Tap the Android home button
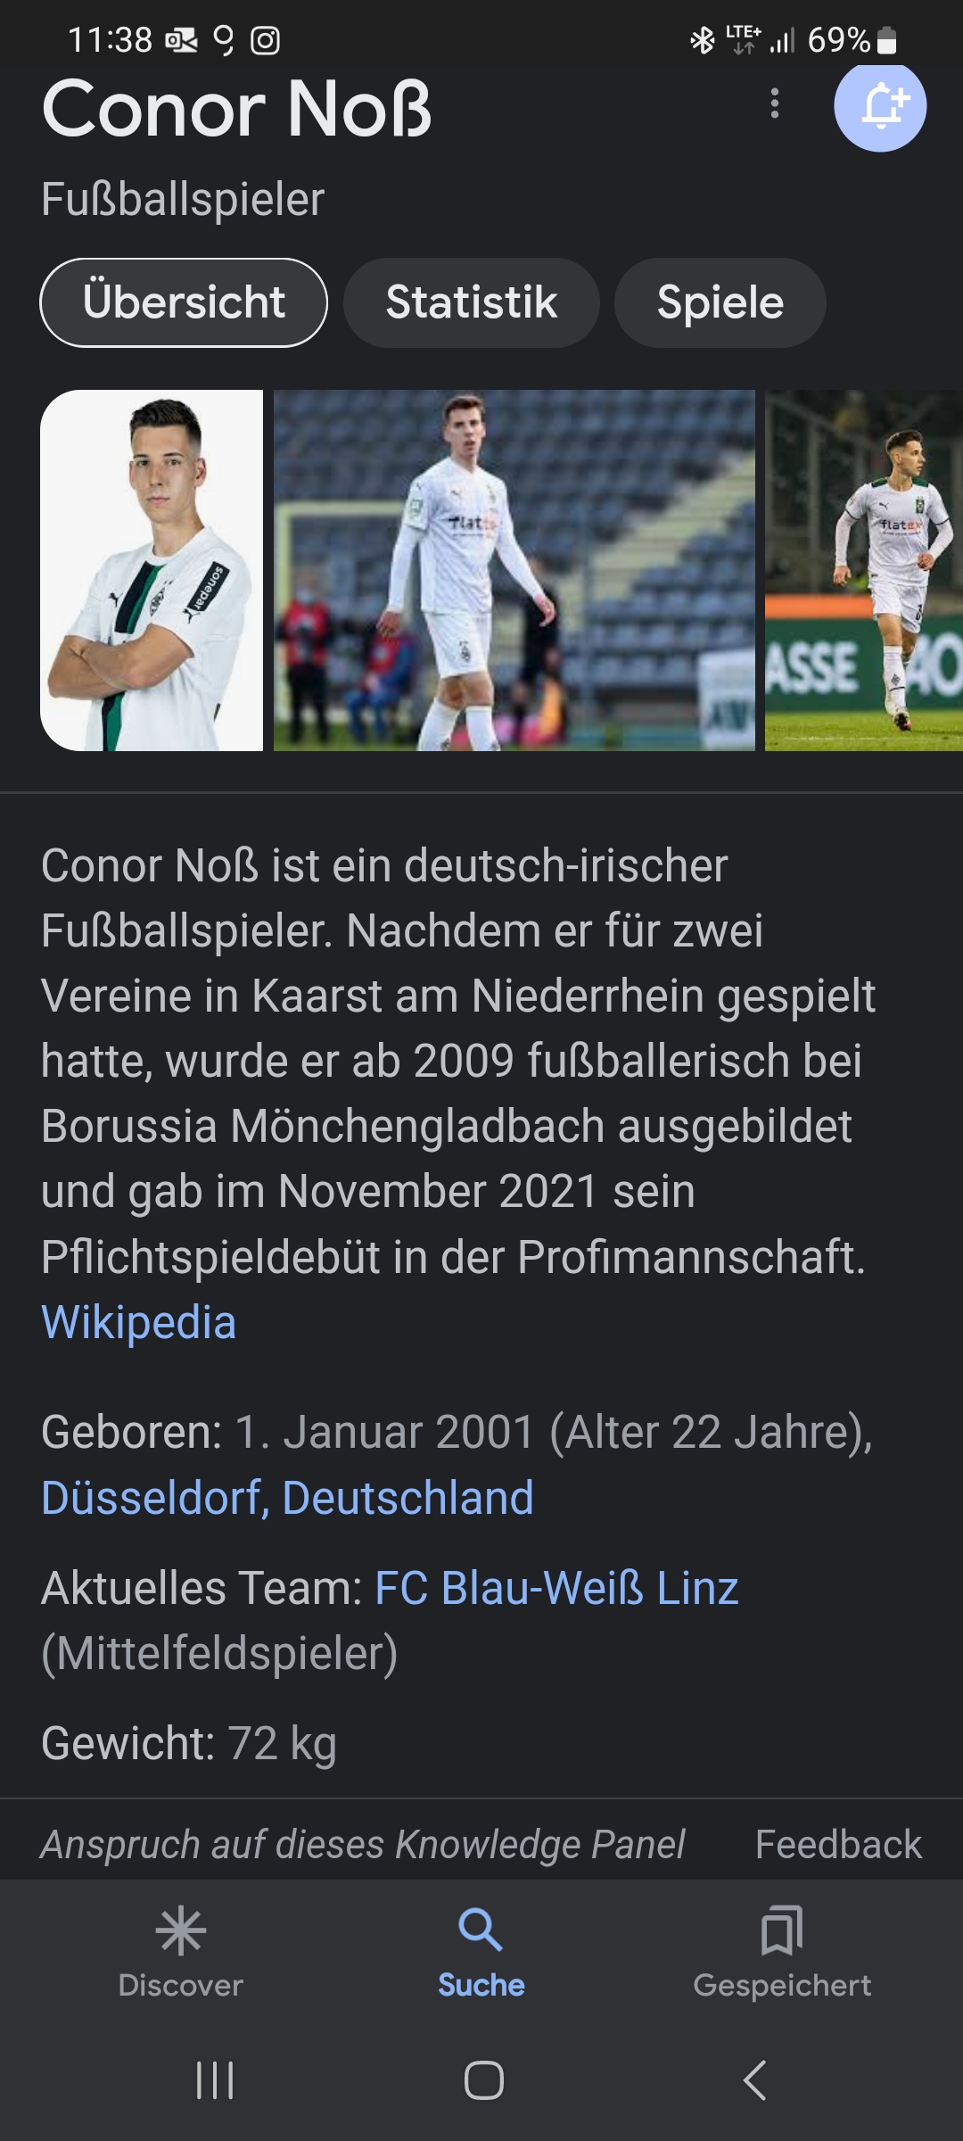 [x=483, y=2080]
